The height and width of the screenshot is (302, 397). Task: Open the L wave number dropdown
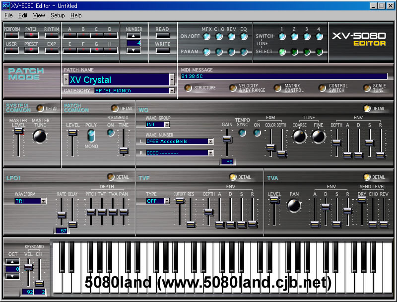[210, 141]
